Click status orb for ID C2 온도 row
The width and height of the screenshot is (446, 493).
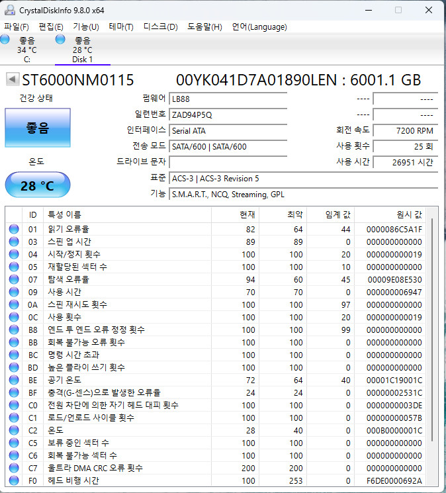pos(14,430)
